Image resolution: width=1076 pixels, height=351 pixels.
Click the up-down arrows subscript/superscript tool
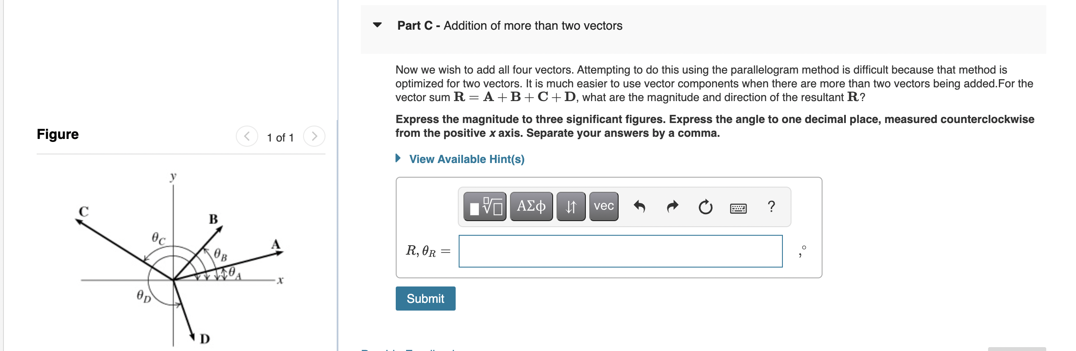tap(571, 207)
